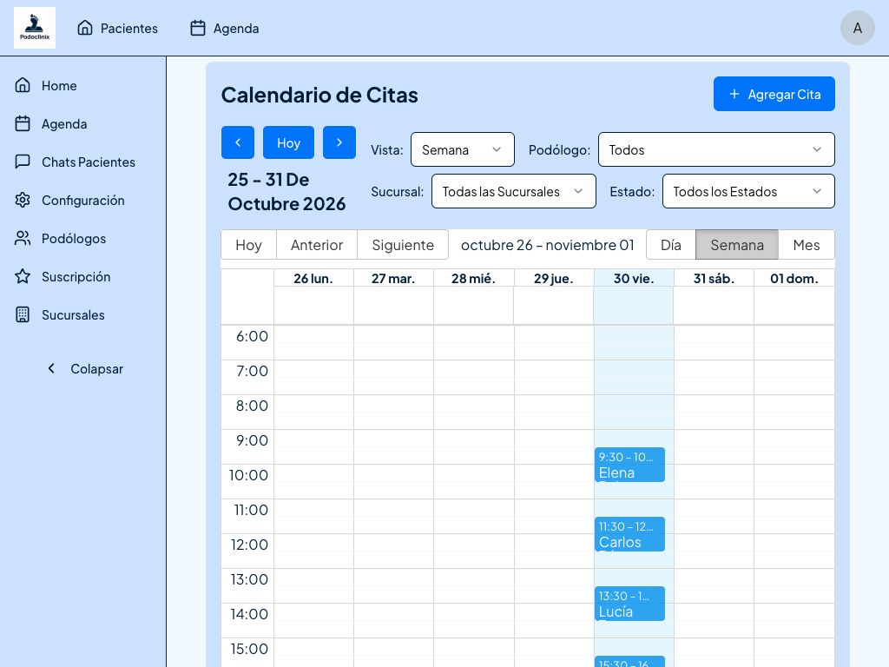
Task: Switch calendar to Mes view
Action: coord(807,245)
